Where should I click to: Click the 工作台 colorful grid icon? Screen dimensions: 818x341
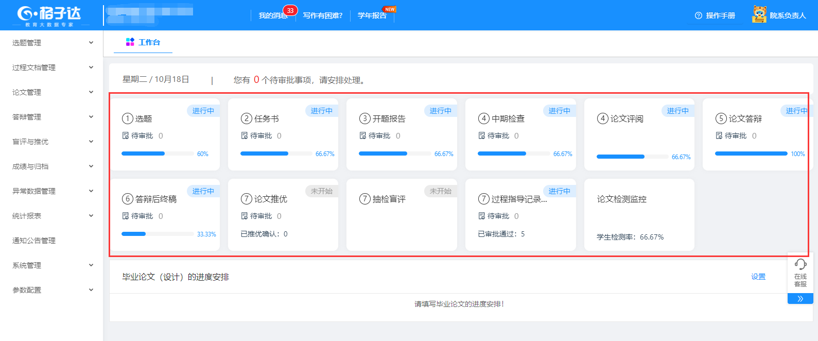pos(130,42)
